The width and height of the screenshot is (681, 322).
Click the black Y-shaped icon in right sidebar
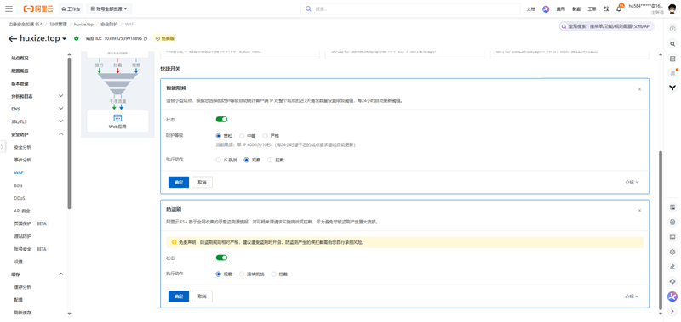672,88
